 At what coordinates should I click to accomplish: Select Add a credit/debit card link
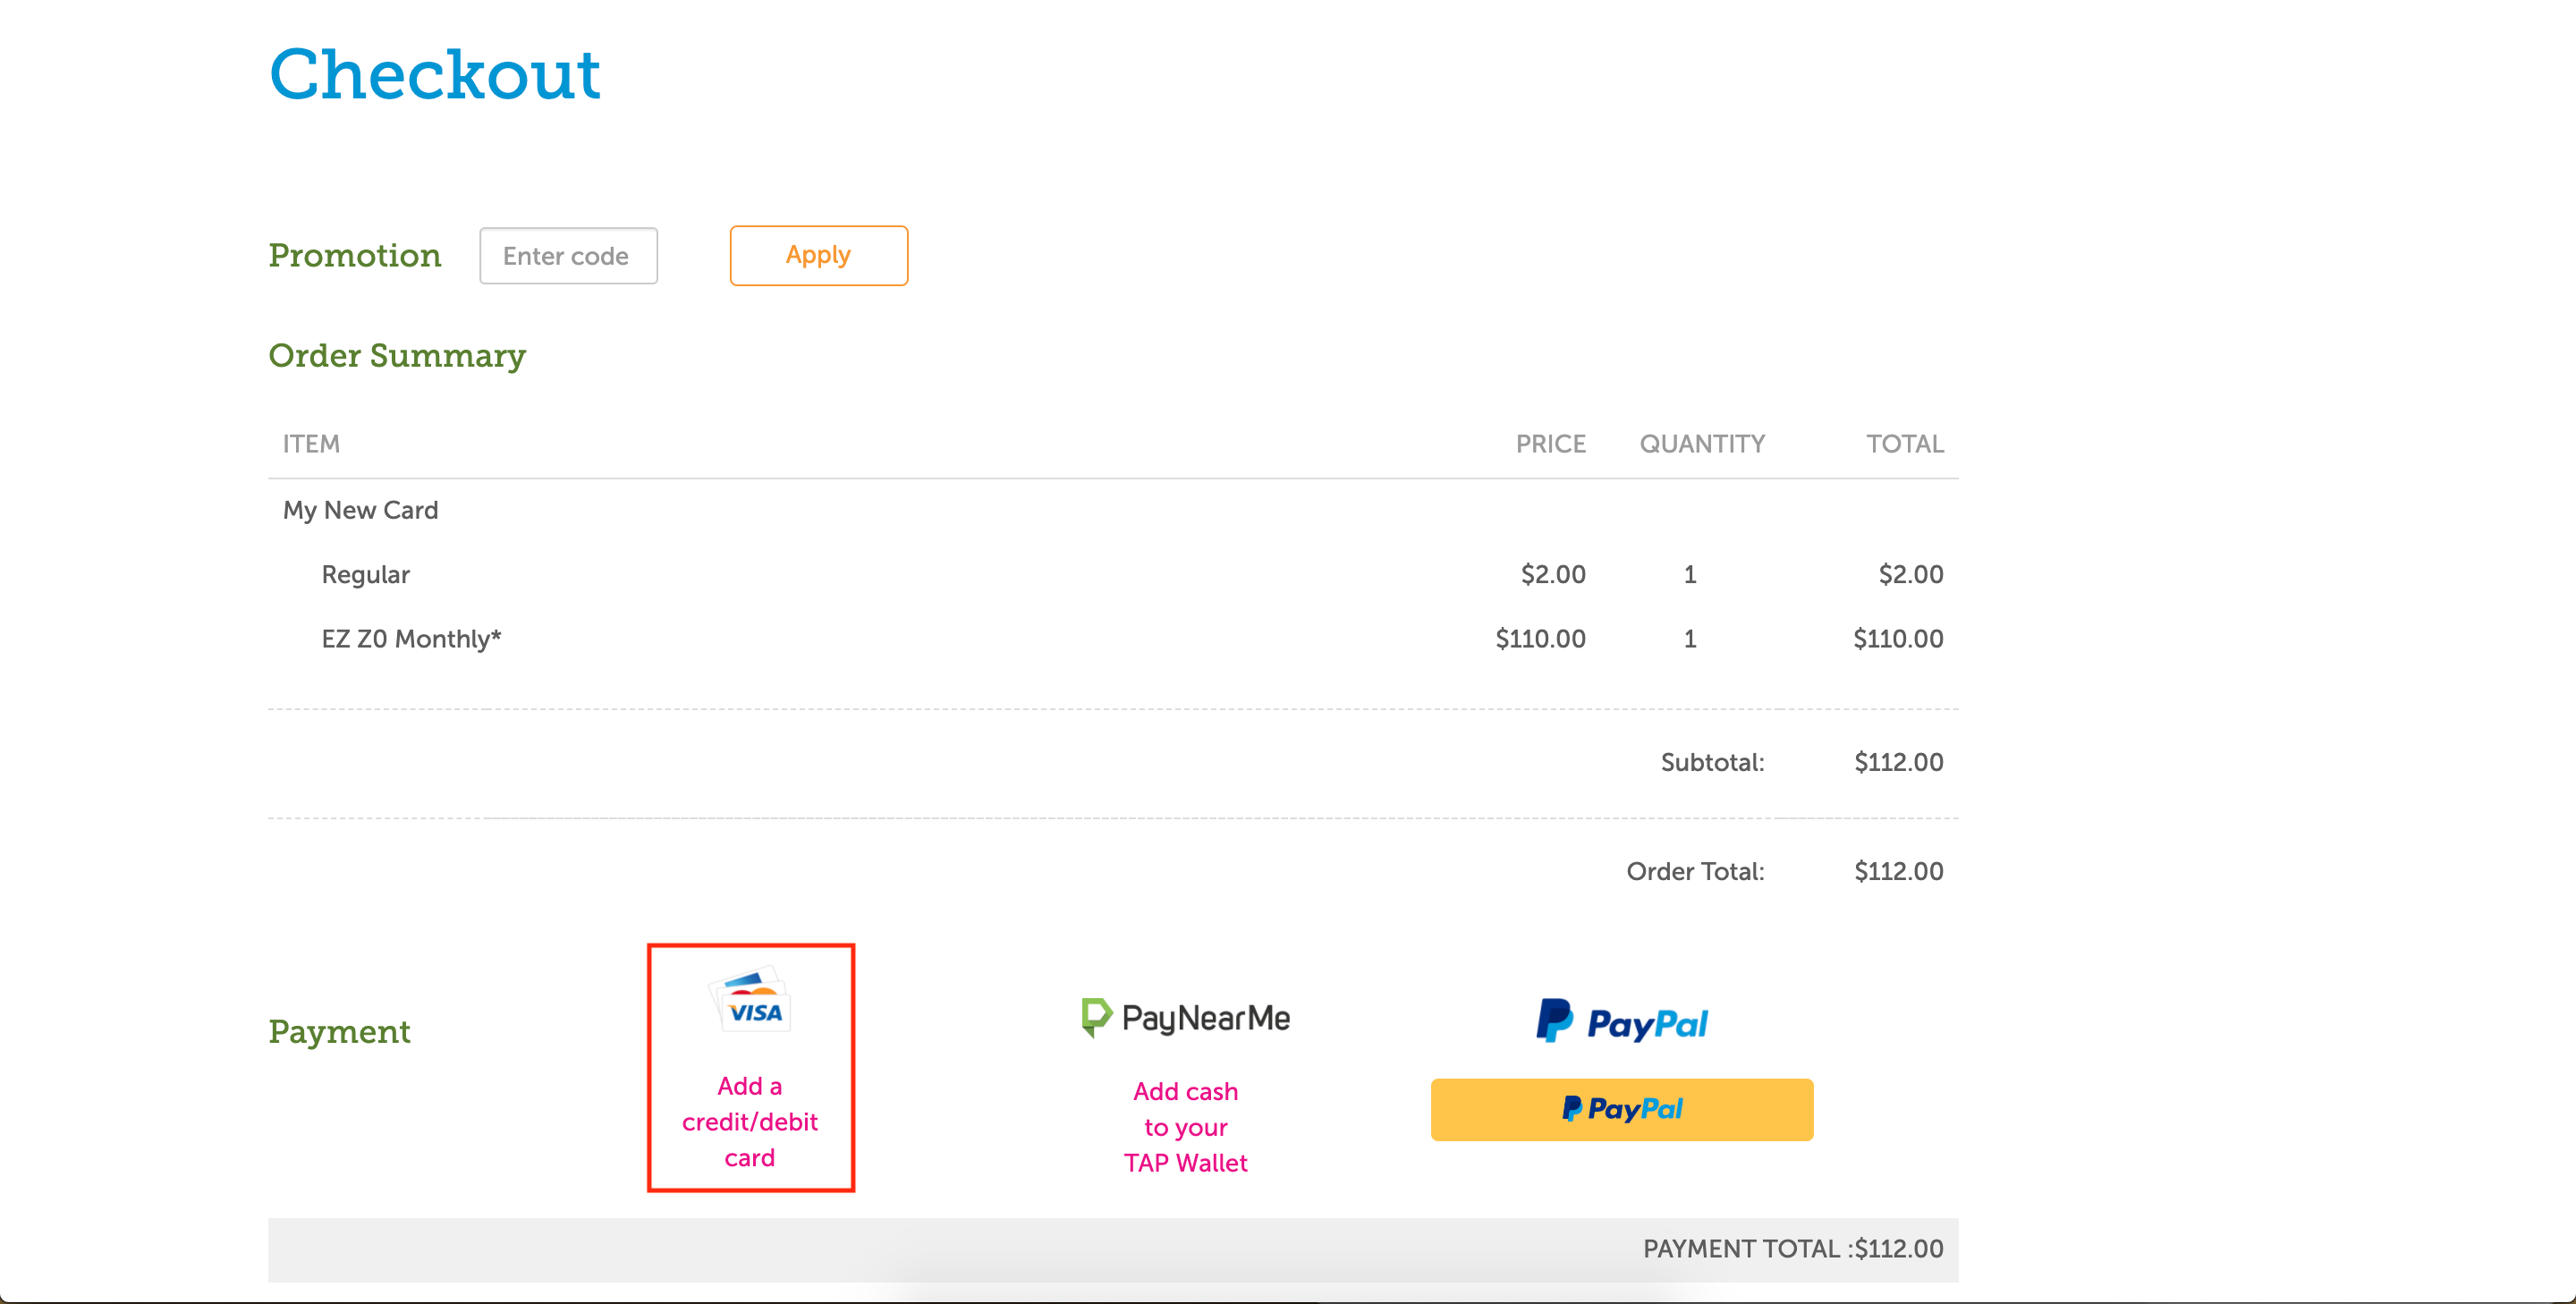click(749, 1121)
